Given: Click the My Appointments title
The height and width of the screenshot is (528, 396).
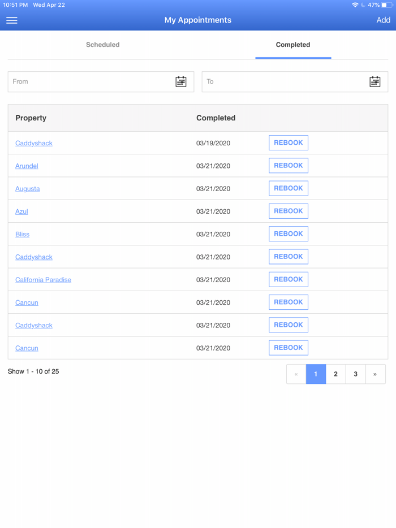Looking at the screenshot, I should click(x=198, y=20).
